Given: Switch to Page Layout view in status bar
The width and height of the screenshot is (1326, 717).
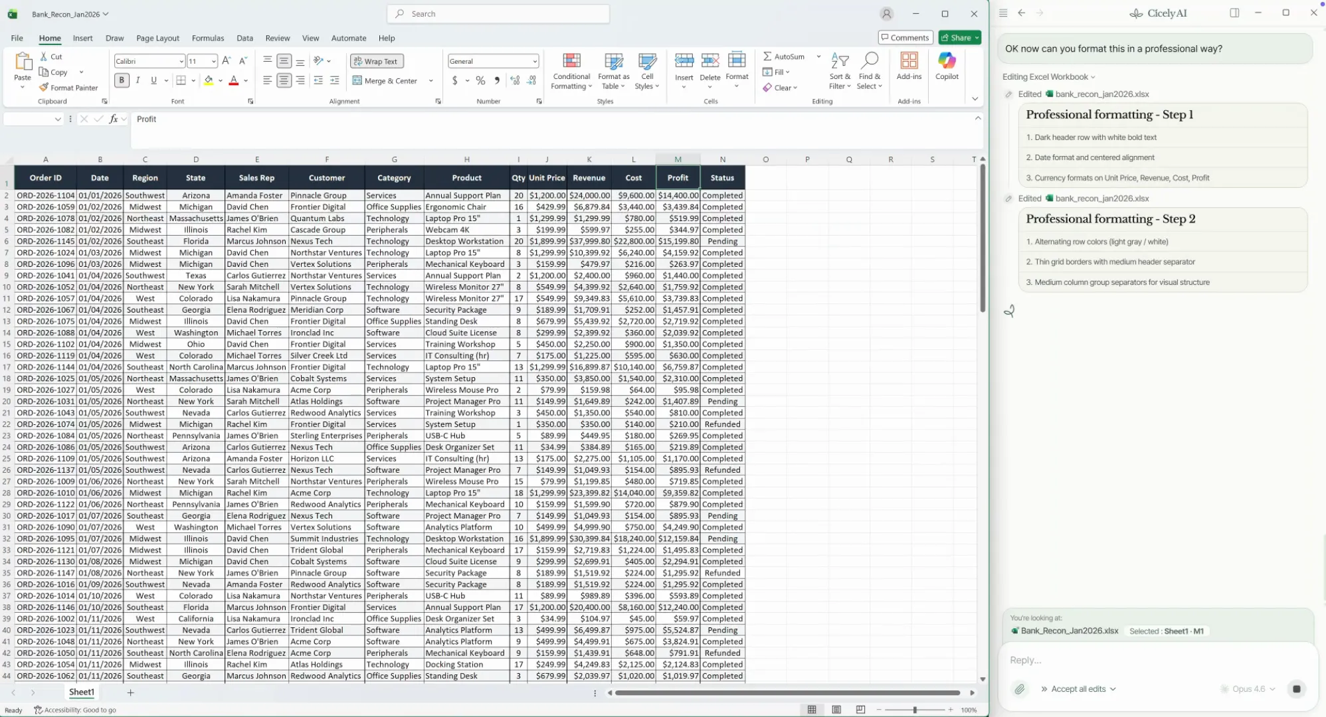Looking at the screenshot, I should 836,710.
